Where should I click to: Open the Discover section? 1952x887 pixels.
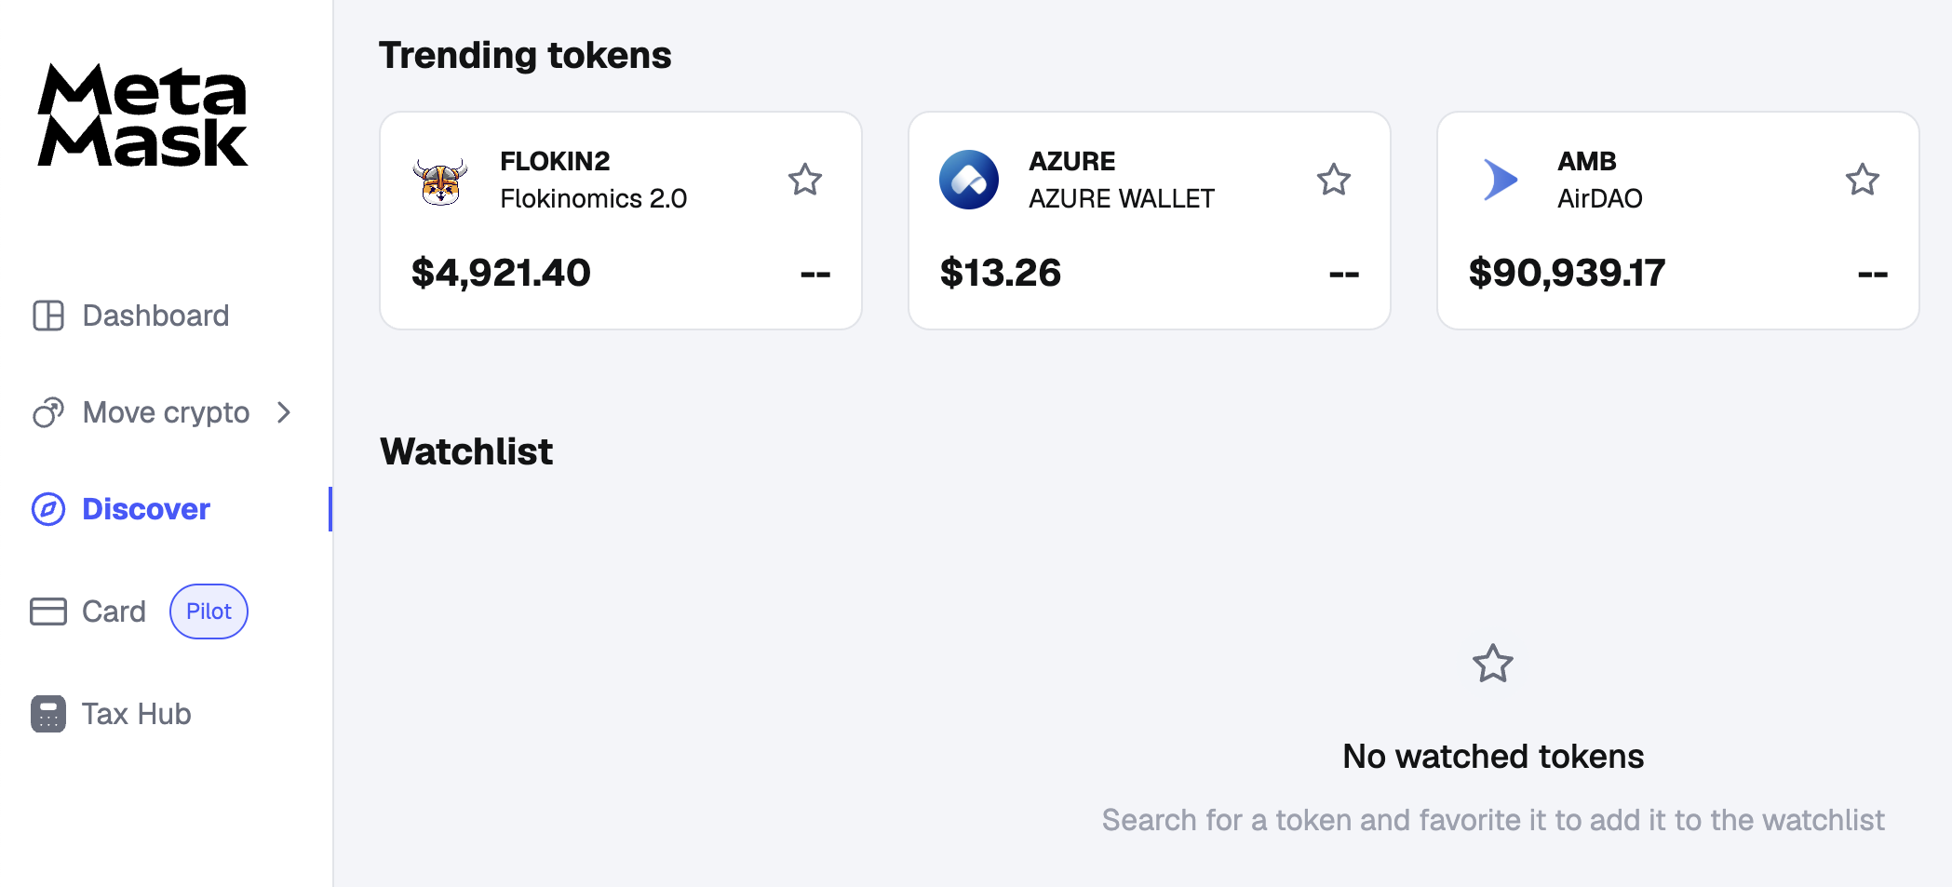pos(146,509)
